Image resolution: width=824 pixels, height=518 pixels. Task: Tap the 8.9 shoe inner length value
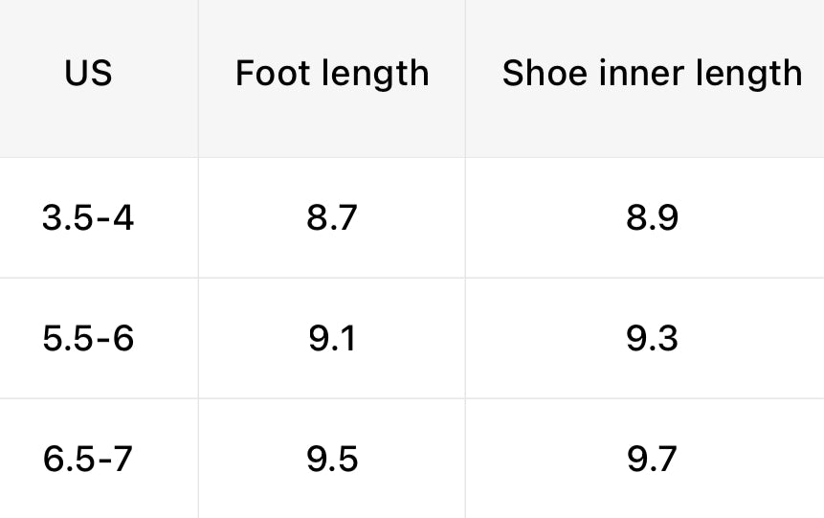[652, 218]
